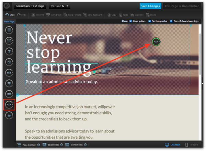Open the Variant A dropdown

[x=60, y=6]
